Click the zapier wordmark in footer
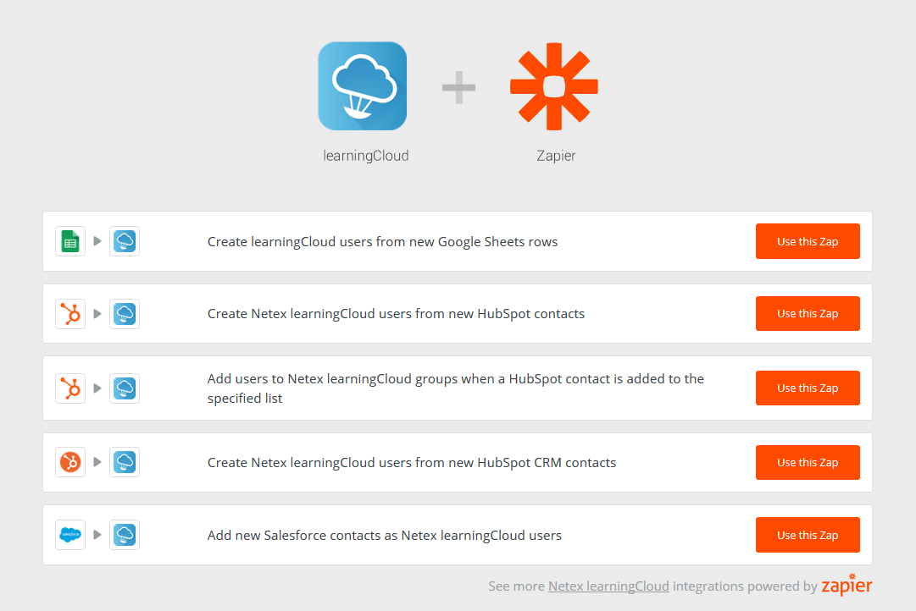Screen dimensions: 916x611 847,585
